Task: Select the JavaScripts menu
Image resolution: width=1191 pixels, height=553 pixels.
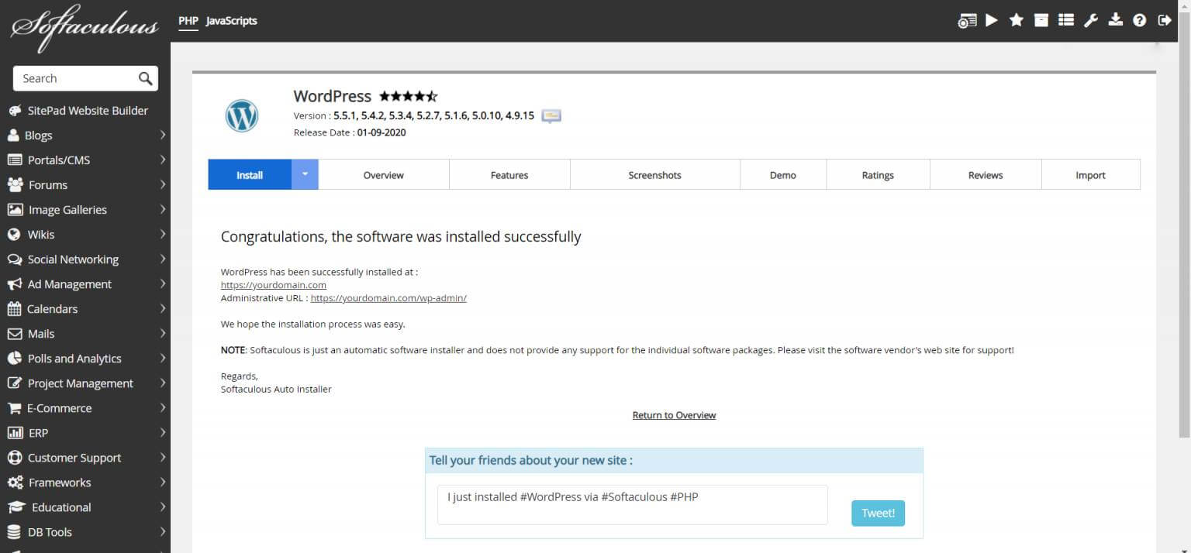Action: 231,21
